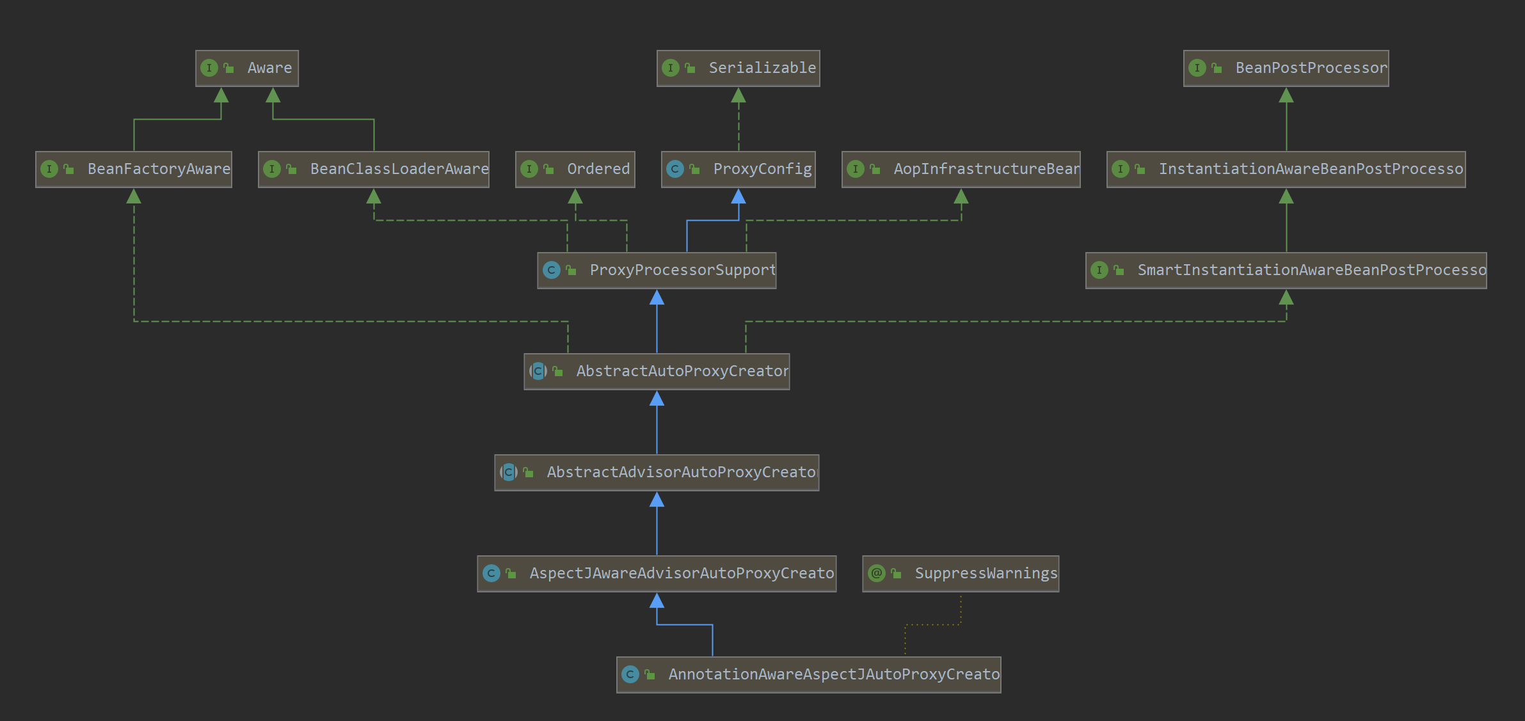Click public visibility lock icon on Ordered

point(548,169)
